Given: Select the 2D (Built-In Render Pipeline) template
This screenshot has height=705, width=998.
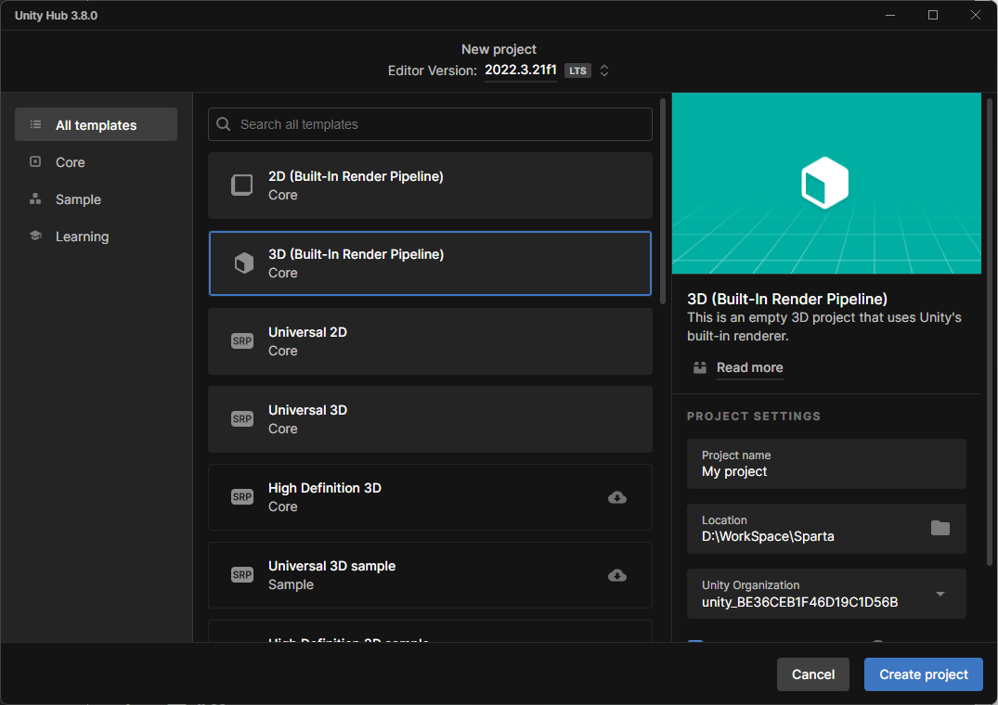Looking at the screenshot, I should point(430,186).
